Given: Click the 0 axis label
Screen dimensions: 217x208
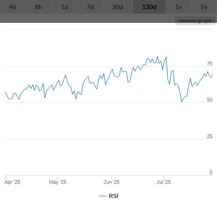Looking at the screenshot, I should [x=211, y=172].
